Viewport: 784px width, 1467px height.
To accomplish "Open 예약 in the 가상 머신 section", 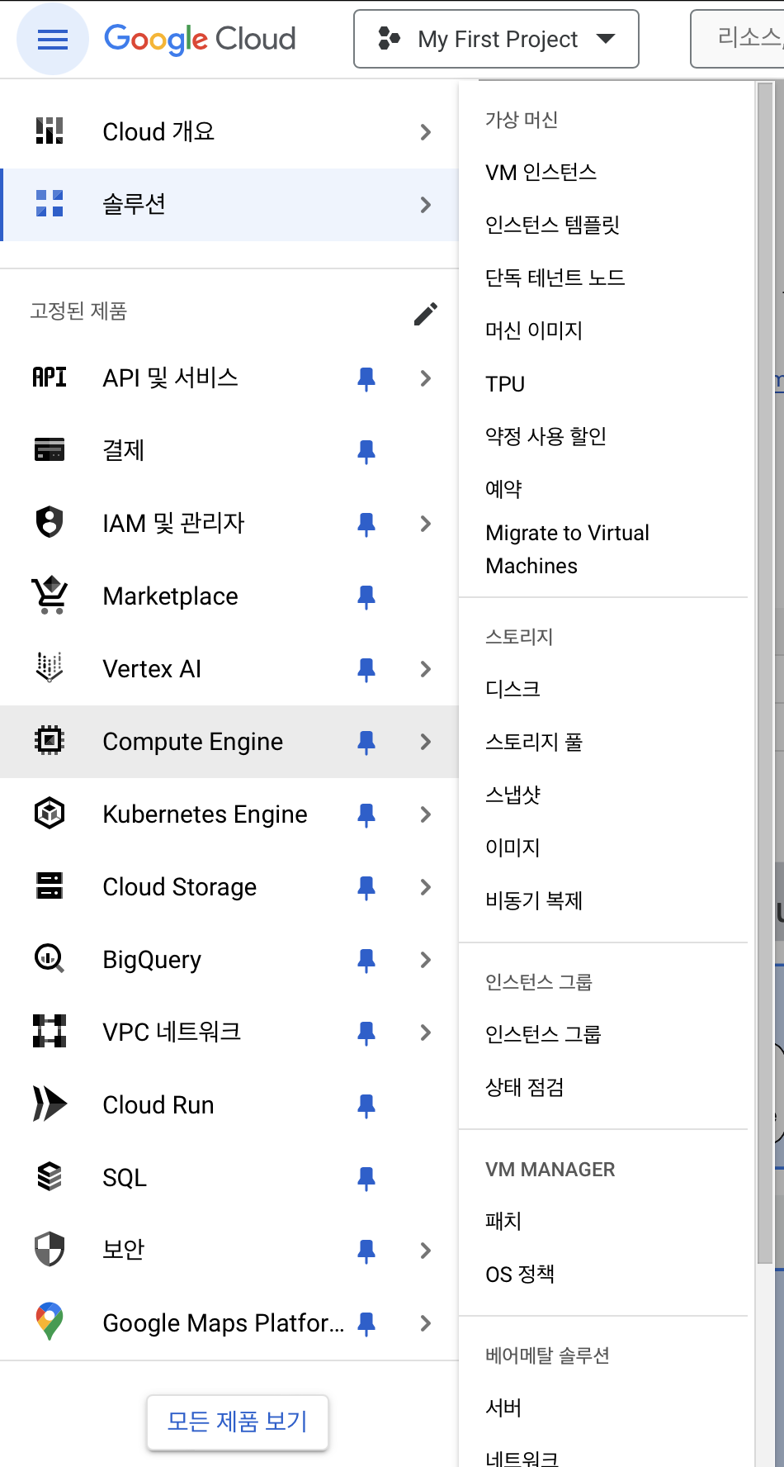I will tap(503, 489).
